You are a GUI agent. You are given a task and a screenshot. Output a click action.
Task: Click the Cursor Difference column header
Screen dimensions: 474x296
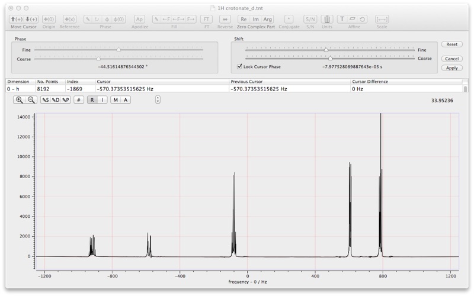coord(406,82)
